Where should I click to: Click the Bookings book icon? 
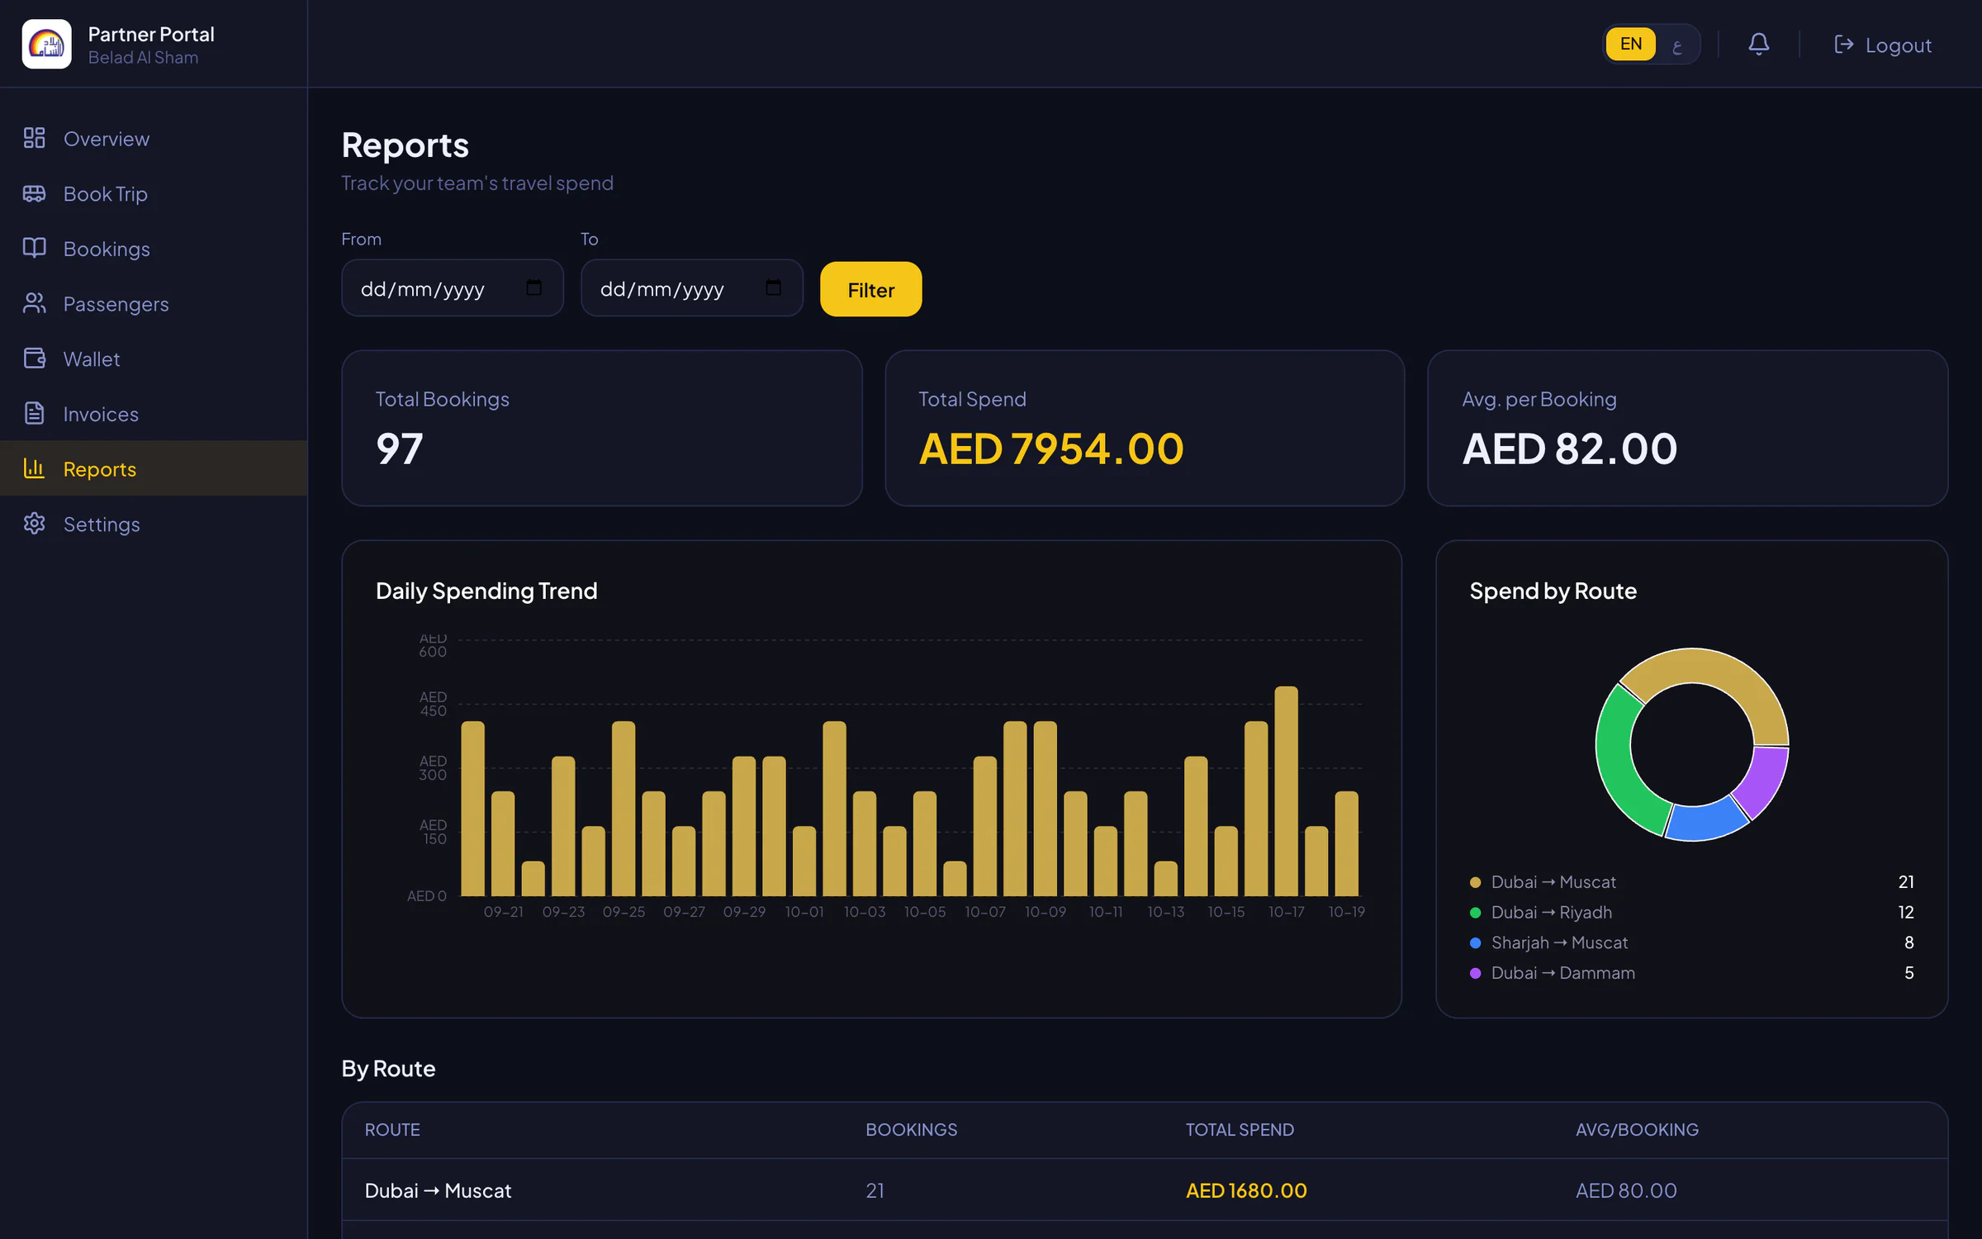[34, 248]
